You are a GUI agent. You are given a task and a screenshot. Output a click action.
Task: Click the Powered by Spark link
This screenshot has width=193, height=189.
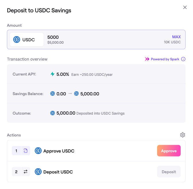click(165, 59)
